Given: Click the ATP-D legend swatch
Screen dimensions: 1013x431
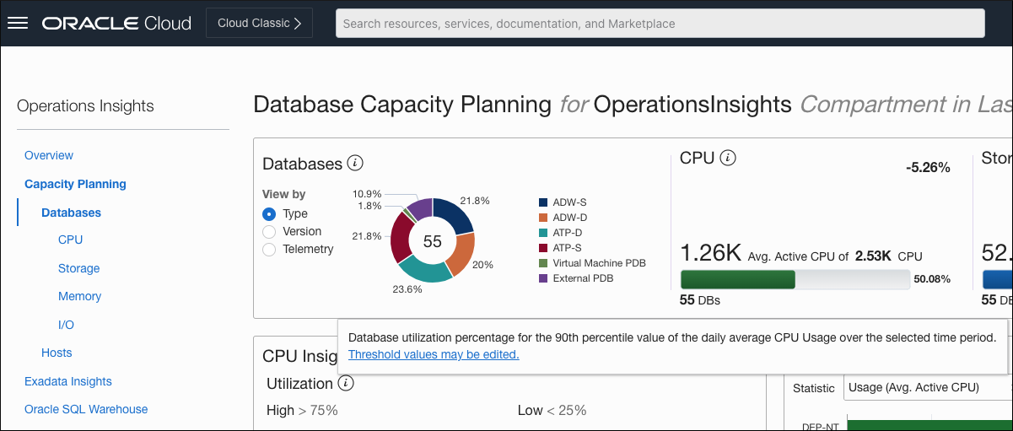Looking at the screenshot, I should pyautogui.click(x=544, y=233).
